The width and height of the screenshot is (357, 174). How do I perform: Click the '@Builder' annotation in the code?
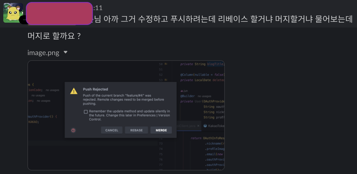(x=188, y=96)
